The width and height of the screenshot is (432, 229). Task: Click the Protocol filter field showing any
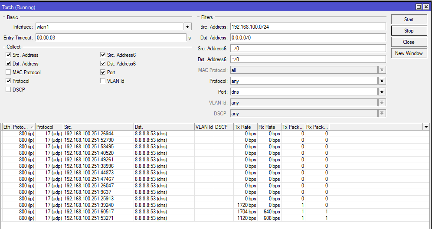(x=304, y=81)
